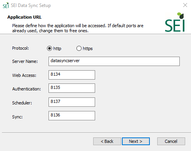
Task: Select the Sync port field
Action: point(72,116)
